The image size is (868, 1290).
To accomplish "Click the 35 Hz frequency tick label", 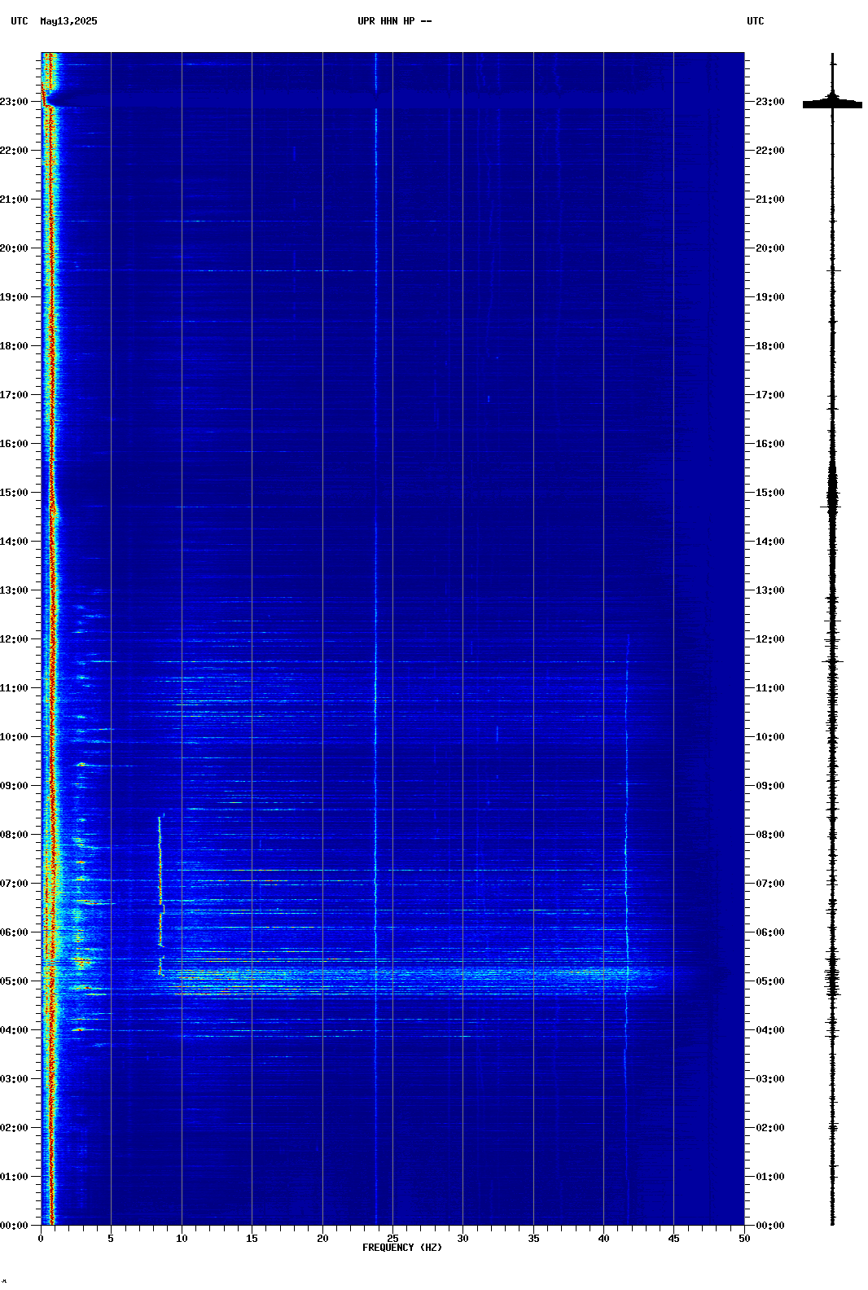I will coord(533,1239).
